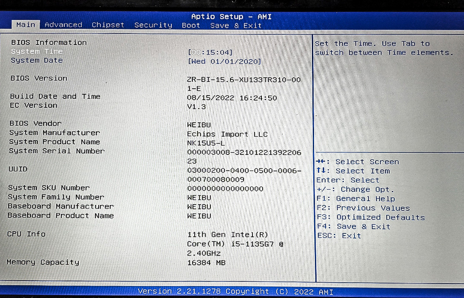This screenshot has width=464, height=298.
Task: Click the 16384 MB memory value
Action: click(x=206, y=262)
